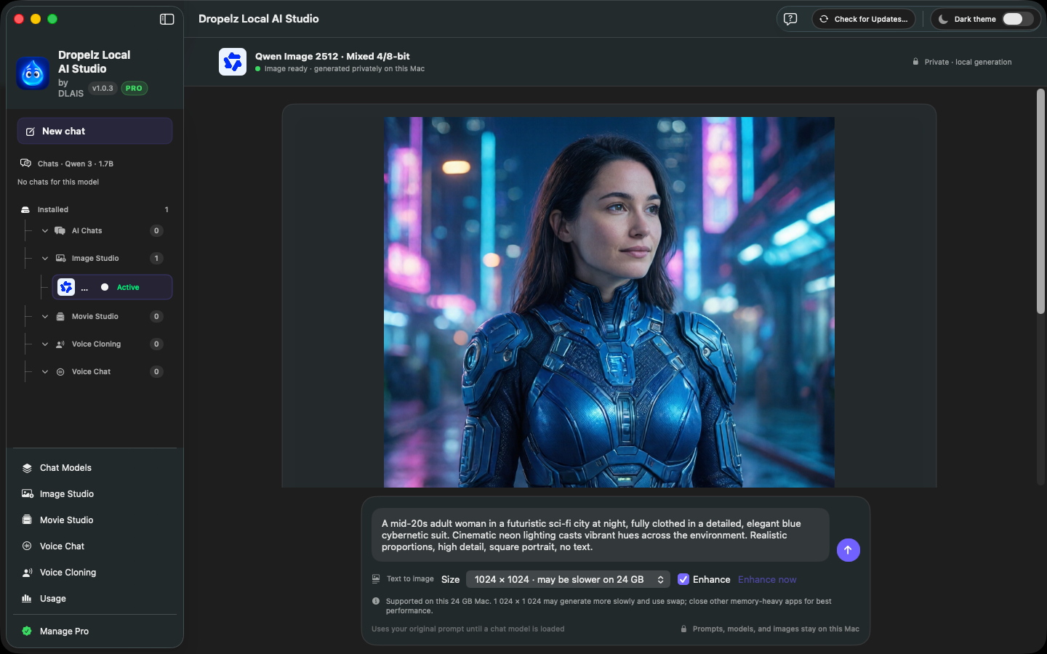Expand the Voice Cloning tree chevron
This screenshot has height=654, width=1047.
(45, 344)
